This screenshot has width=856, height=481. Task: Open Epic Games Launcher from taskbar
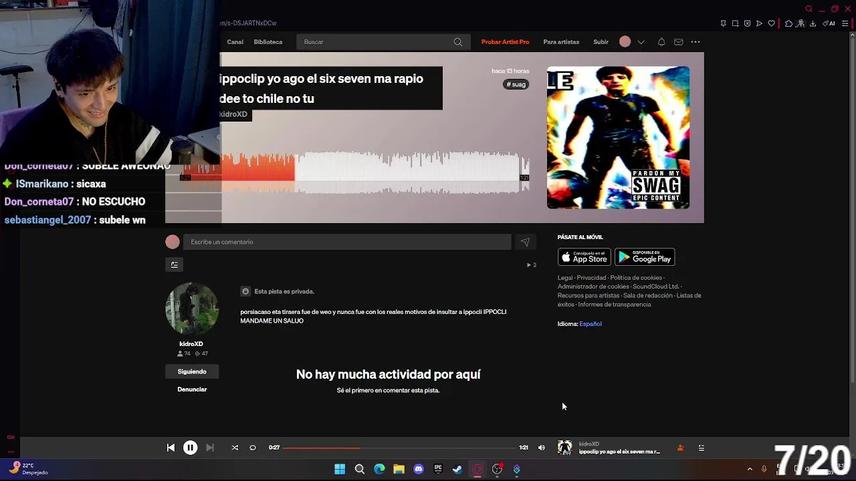438,469
